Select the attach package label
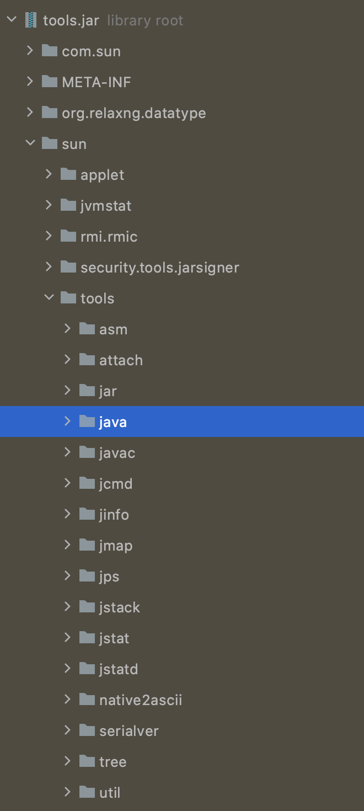The width and height of the screenshot is (364, 811). click(121, 360)
